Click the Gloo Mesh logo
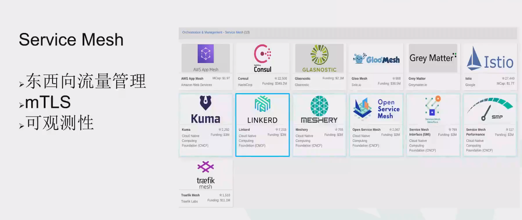Screen dimensions: 522x220 click(376, 58)
